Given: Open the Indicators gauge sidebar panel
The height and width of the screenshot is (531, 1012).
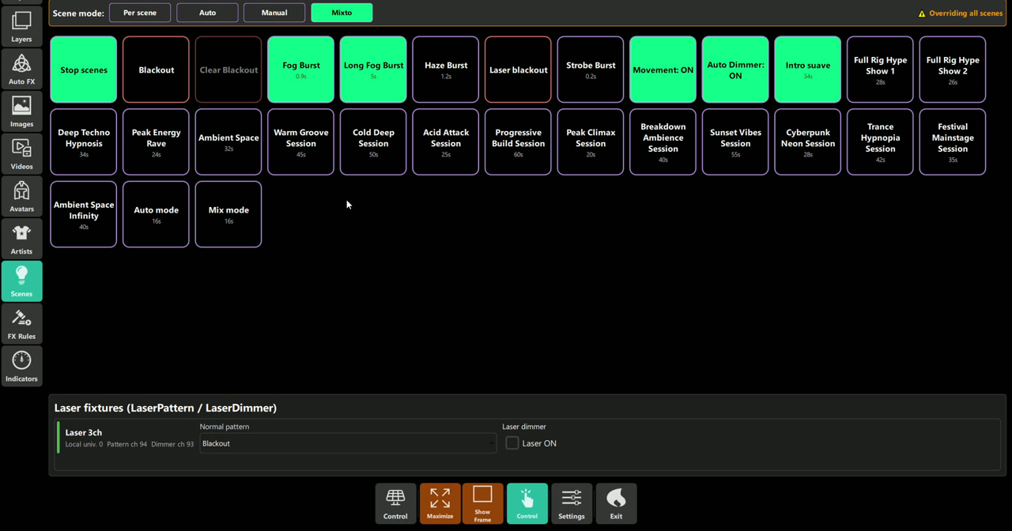Looking at the screenshot, I should 21,366.
